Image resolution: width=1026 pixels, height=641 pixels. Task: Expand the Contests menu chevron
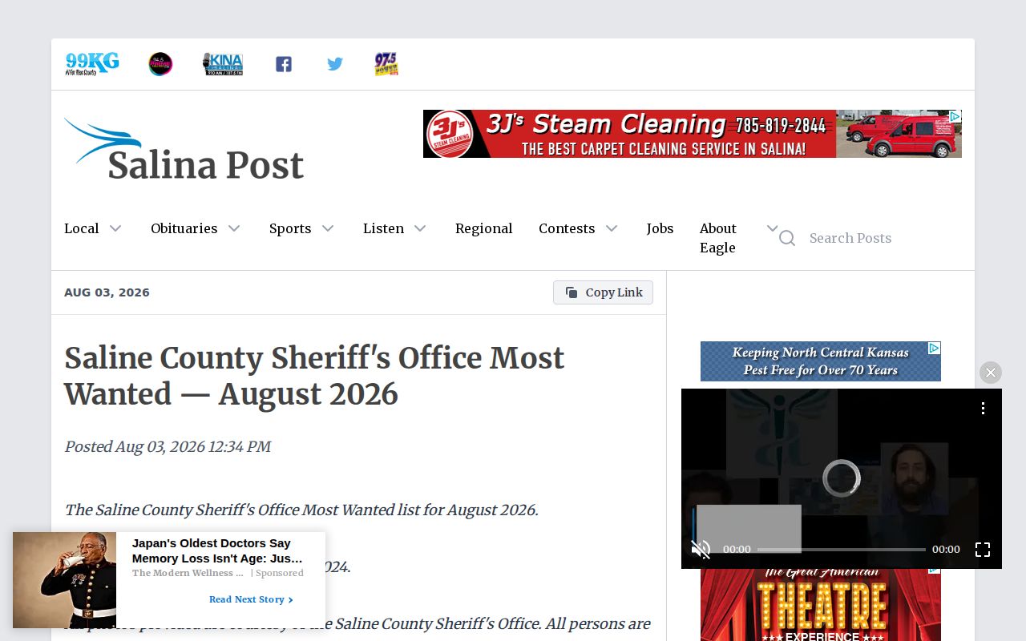coord(612,228)
